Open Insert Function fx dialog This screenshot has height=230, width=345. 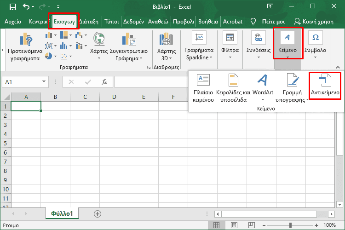(x=104, y=82)
